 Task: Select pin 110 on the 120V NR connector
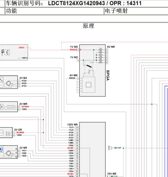tap(77, 127)
